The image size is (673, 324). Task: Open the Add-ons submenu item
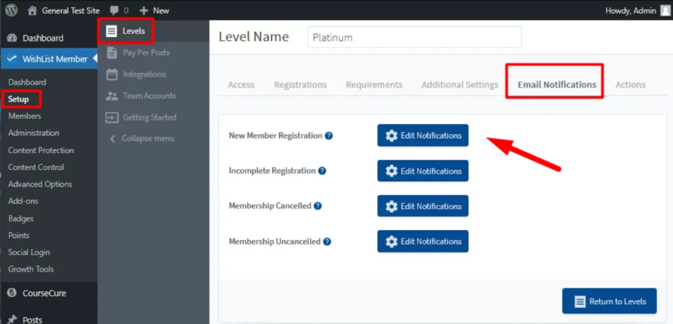pos(23,201)
